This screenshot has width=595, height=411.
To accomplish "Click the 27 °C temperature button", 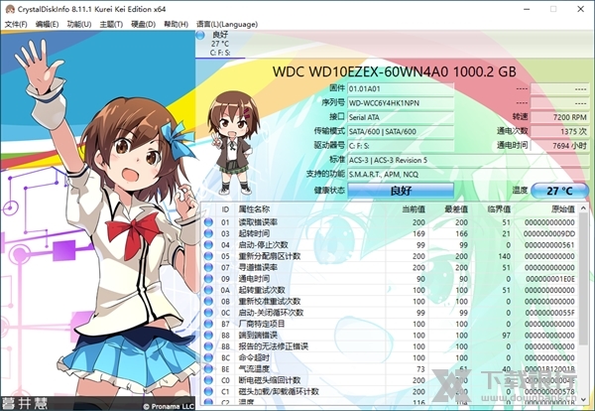I will 559,191.
